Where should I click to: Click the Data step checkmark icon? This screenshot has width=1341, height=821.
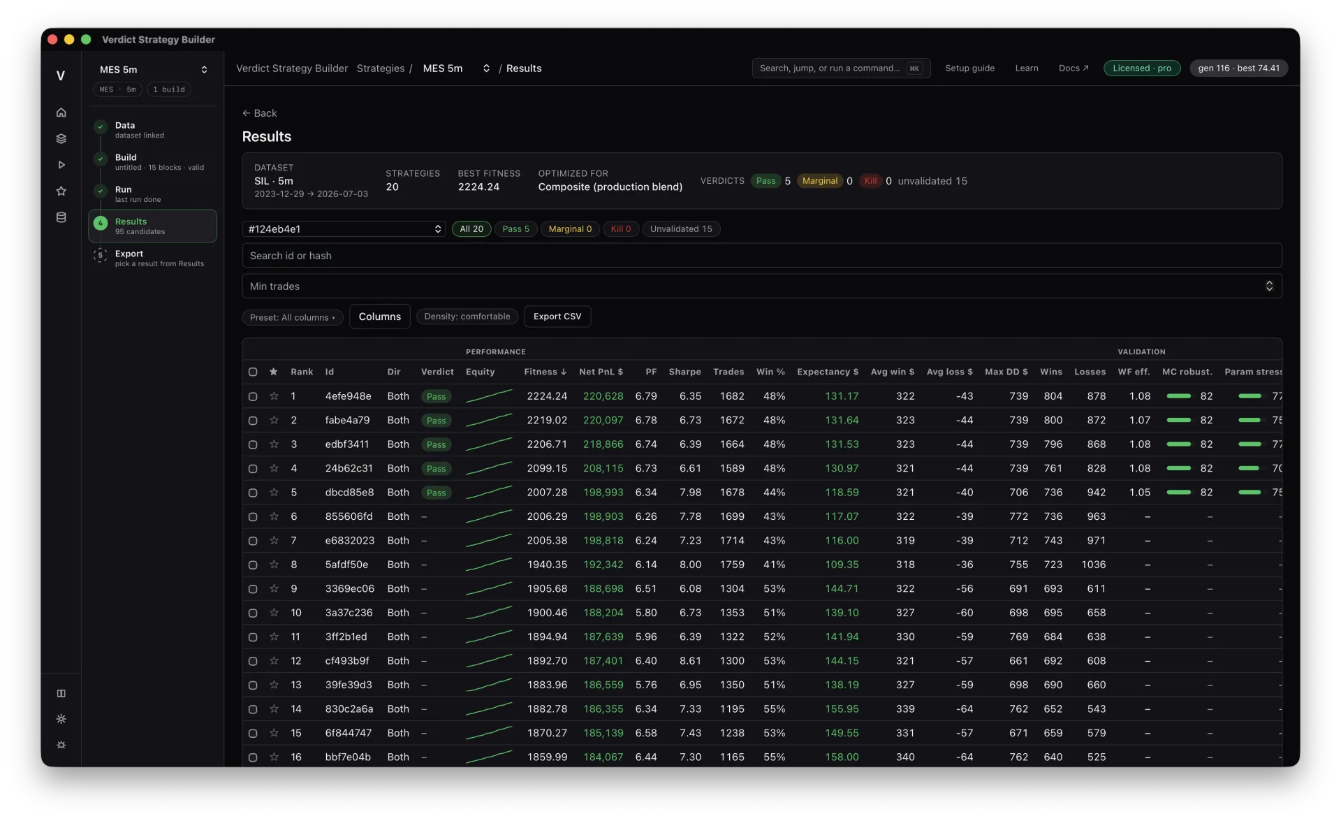tap(101, 127)
